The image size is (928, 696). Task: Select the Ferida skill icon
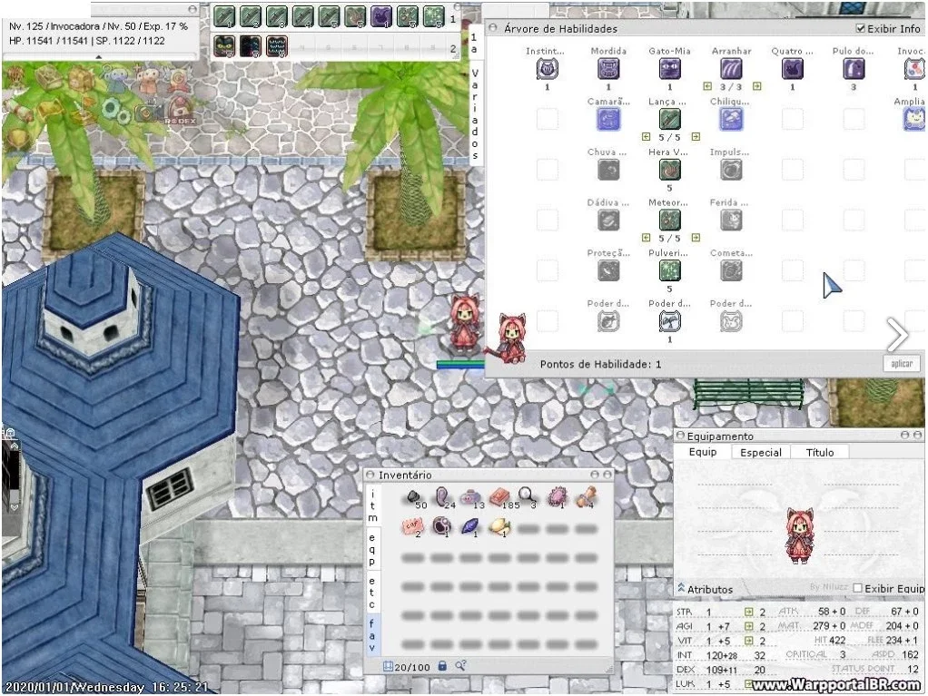point(731,221)
